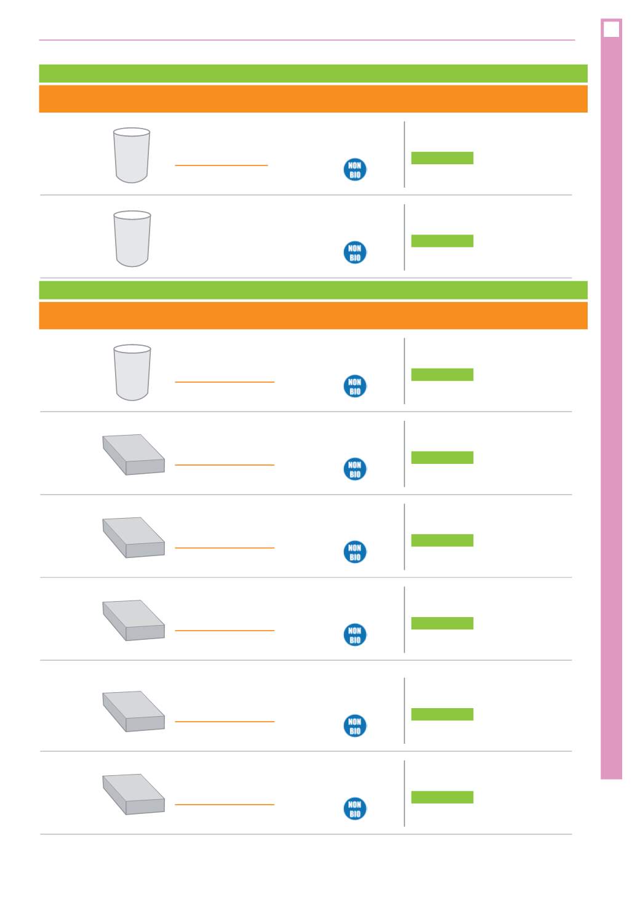Click the green bar beside the third cup
This screenshot has height=905, width=640.
point(442,375)
